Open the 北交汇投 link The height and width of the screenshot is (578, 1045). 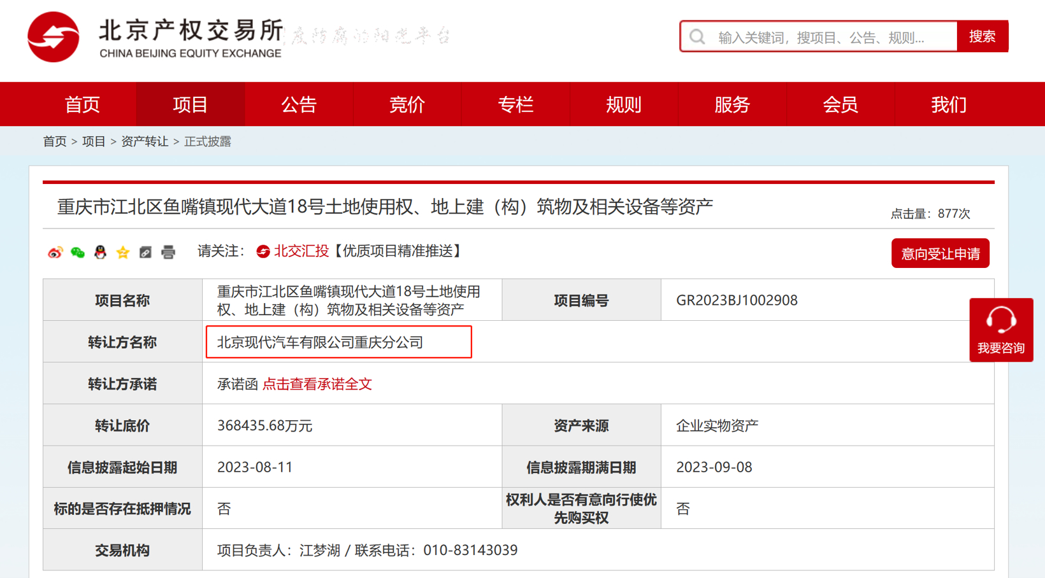click(301, 251)
